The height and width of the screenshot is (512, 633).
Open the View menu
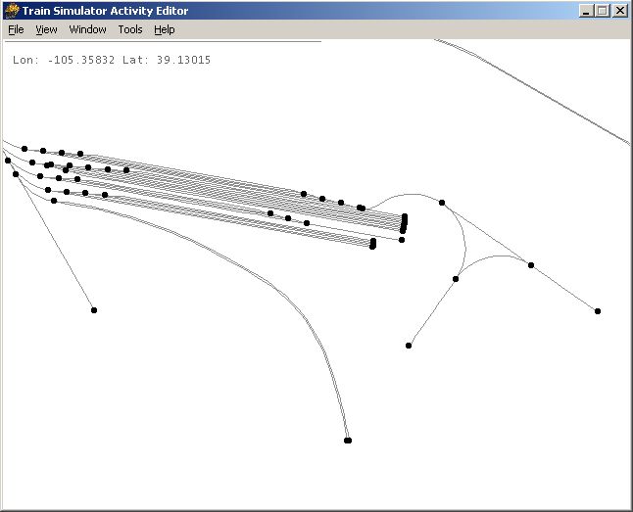(46, 29)
